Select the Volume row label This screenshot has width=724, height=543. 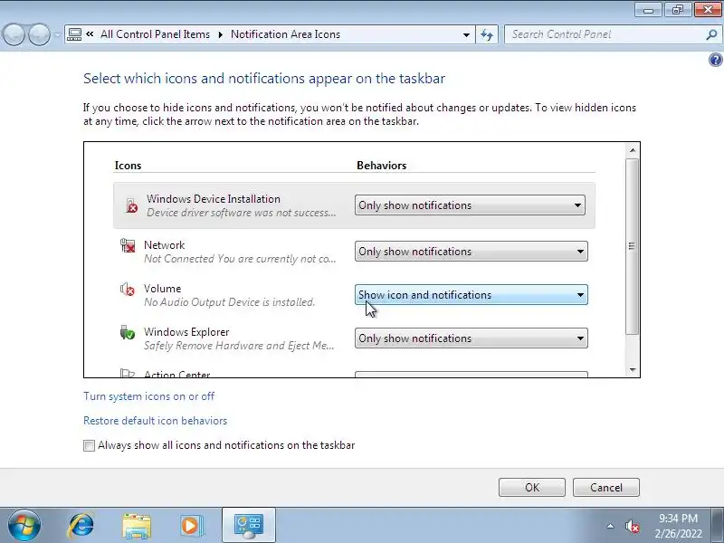click(162, 288)
